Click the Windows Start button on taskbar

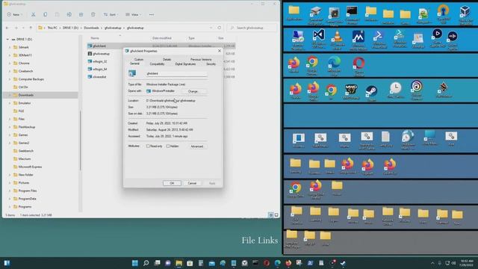[x=134, y=263]
